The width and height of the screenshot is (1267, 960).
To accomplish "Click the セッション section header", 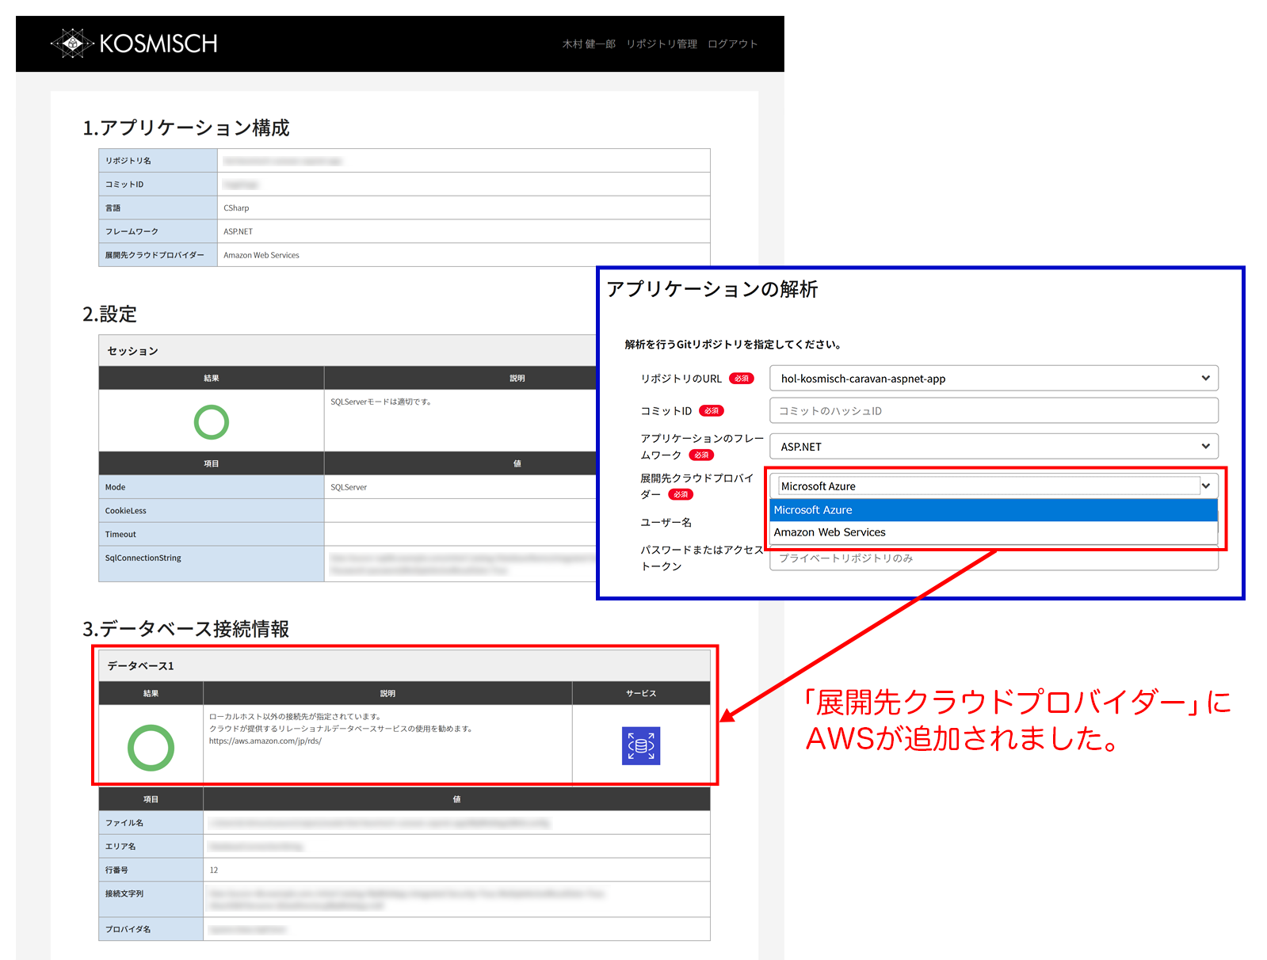I will (x=347, y=350).
